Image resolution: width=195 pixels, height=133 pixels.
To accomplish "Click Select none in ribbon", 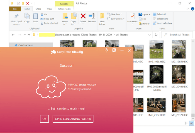I will click(x=161, y=19).
